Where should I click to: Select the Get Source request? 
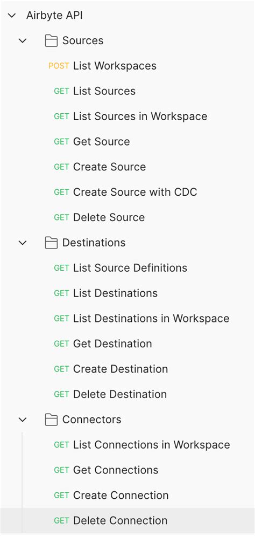[x=127, y=141]
